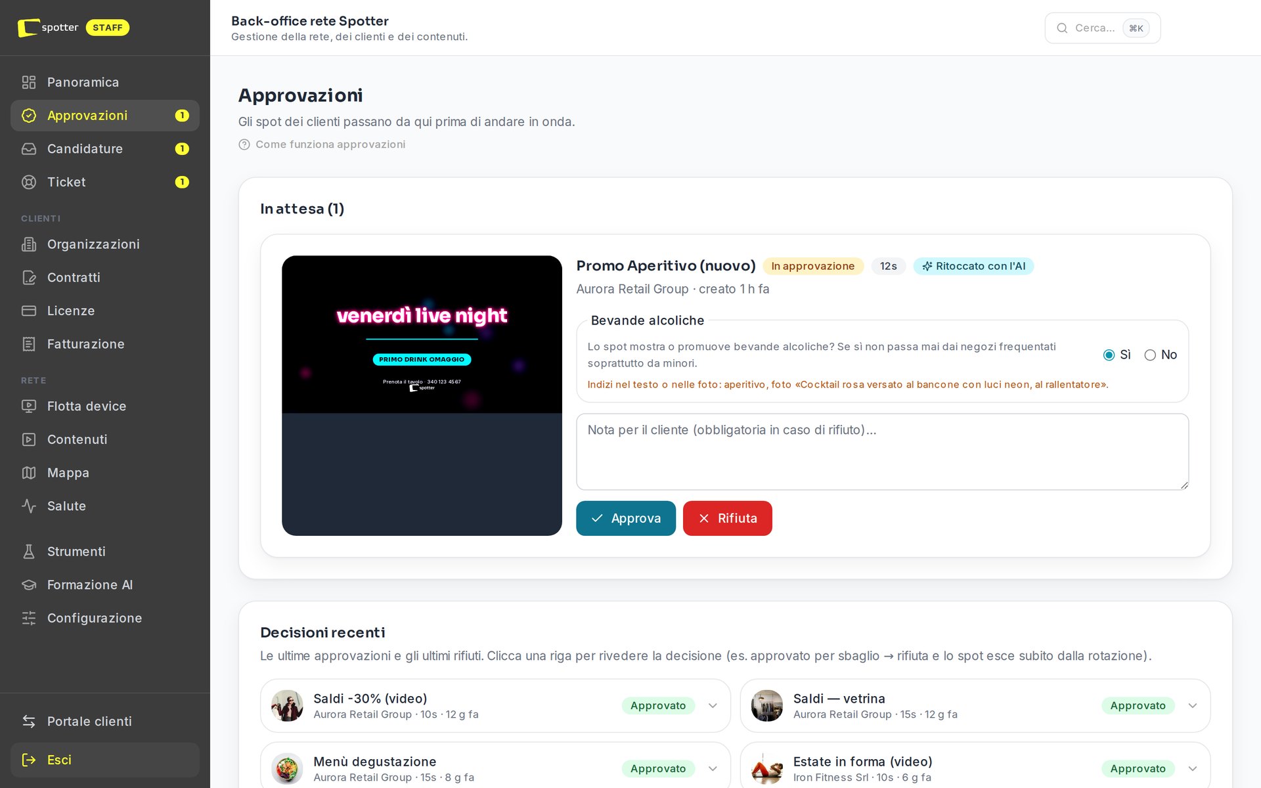Click Approvato status on Menù degustazione
1261x788 pixels.
pyautogui.click(x=658, y=769)
